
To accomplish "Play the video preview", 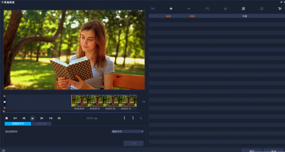I will click(33, 119).
